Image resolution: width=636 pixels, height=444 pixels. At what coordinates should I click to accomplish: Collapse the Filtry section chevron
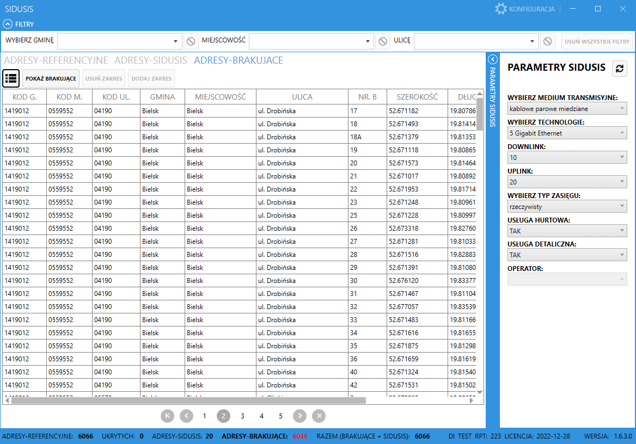click(8, 24)
